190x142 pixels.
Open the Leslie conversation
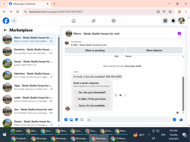pyautogui.click(x=28, y=99)
